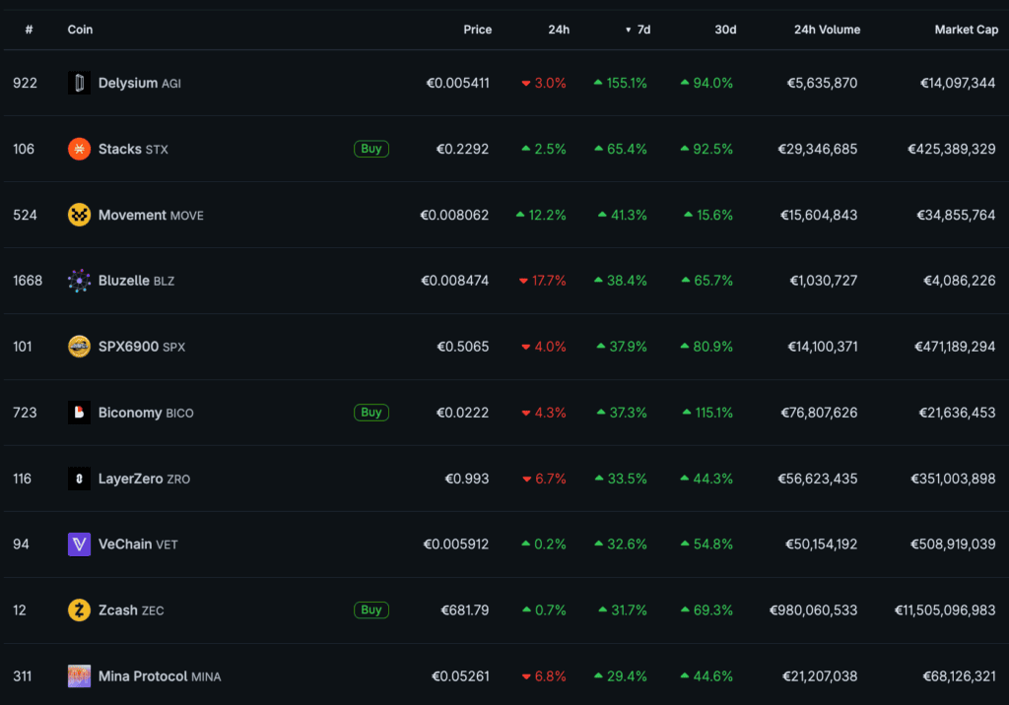1009x705 pixels.
Task: Click the Buy button for Biconomy
Action: pyautogui.click(x=371, y=413)
